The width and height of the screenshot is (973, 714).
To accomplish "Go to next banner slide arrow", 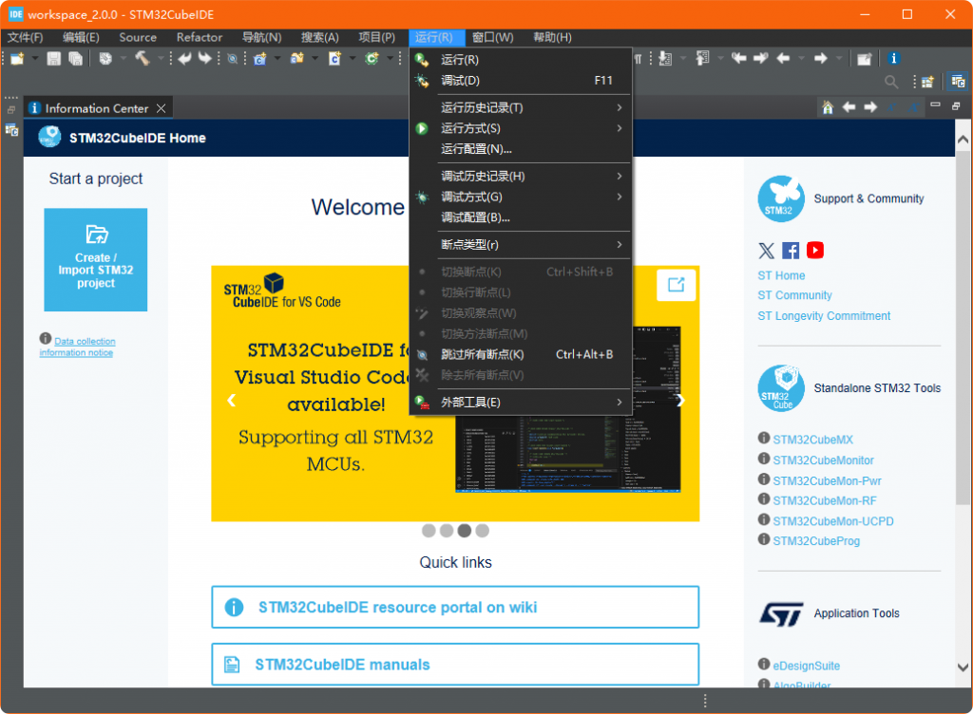I will pos(680,401).
